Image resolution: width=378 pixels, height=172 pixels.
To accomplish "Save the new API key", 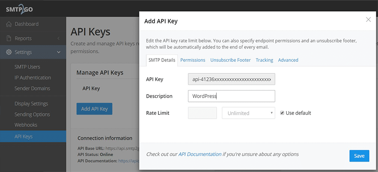I will pos(359,156).
